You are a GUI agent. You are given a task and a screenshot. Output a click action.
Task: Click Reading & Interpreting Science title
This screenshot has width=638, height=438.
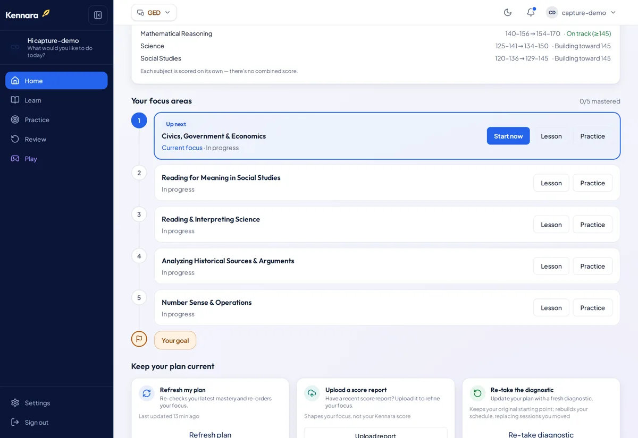pos(211,219)
